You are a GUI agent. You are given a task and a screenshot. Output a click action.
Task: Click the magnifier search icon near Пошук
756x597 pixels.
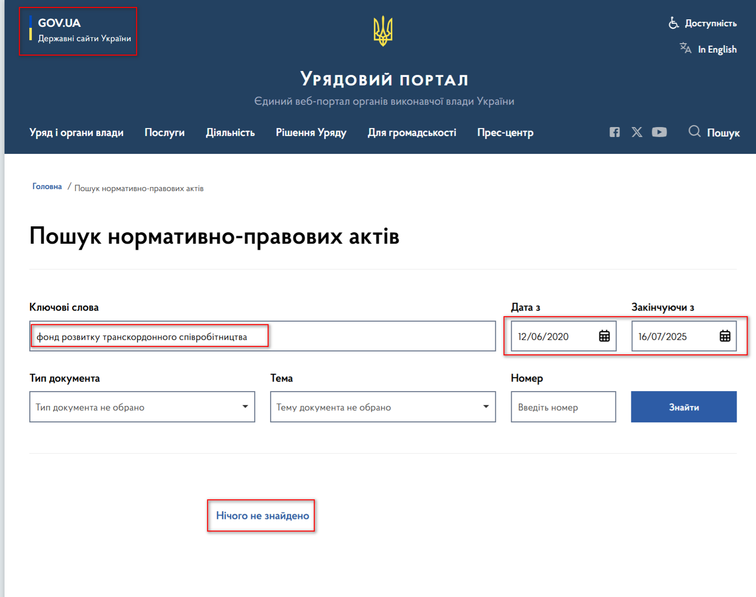tap(694, 132)
